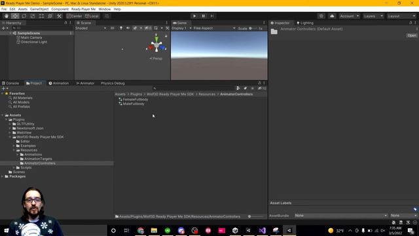Viewport: 419px width, 236px height.
Task: Click Wolf3D Ready Player Me SDK breadcrumb
Action: pyautogui.click(x=170, y=94)
